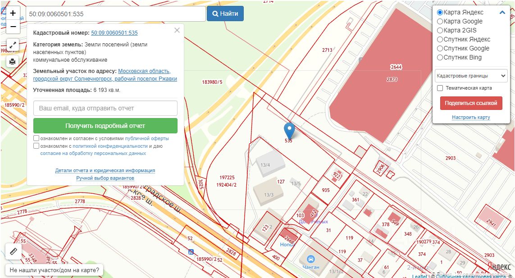Zoom in the map with plus button

[13, 13]
